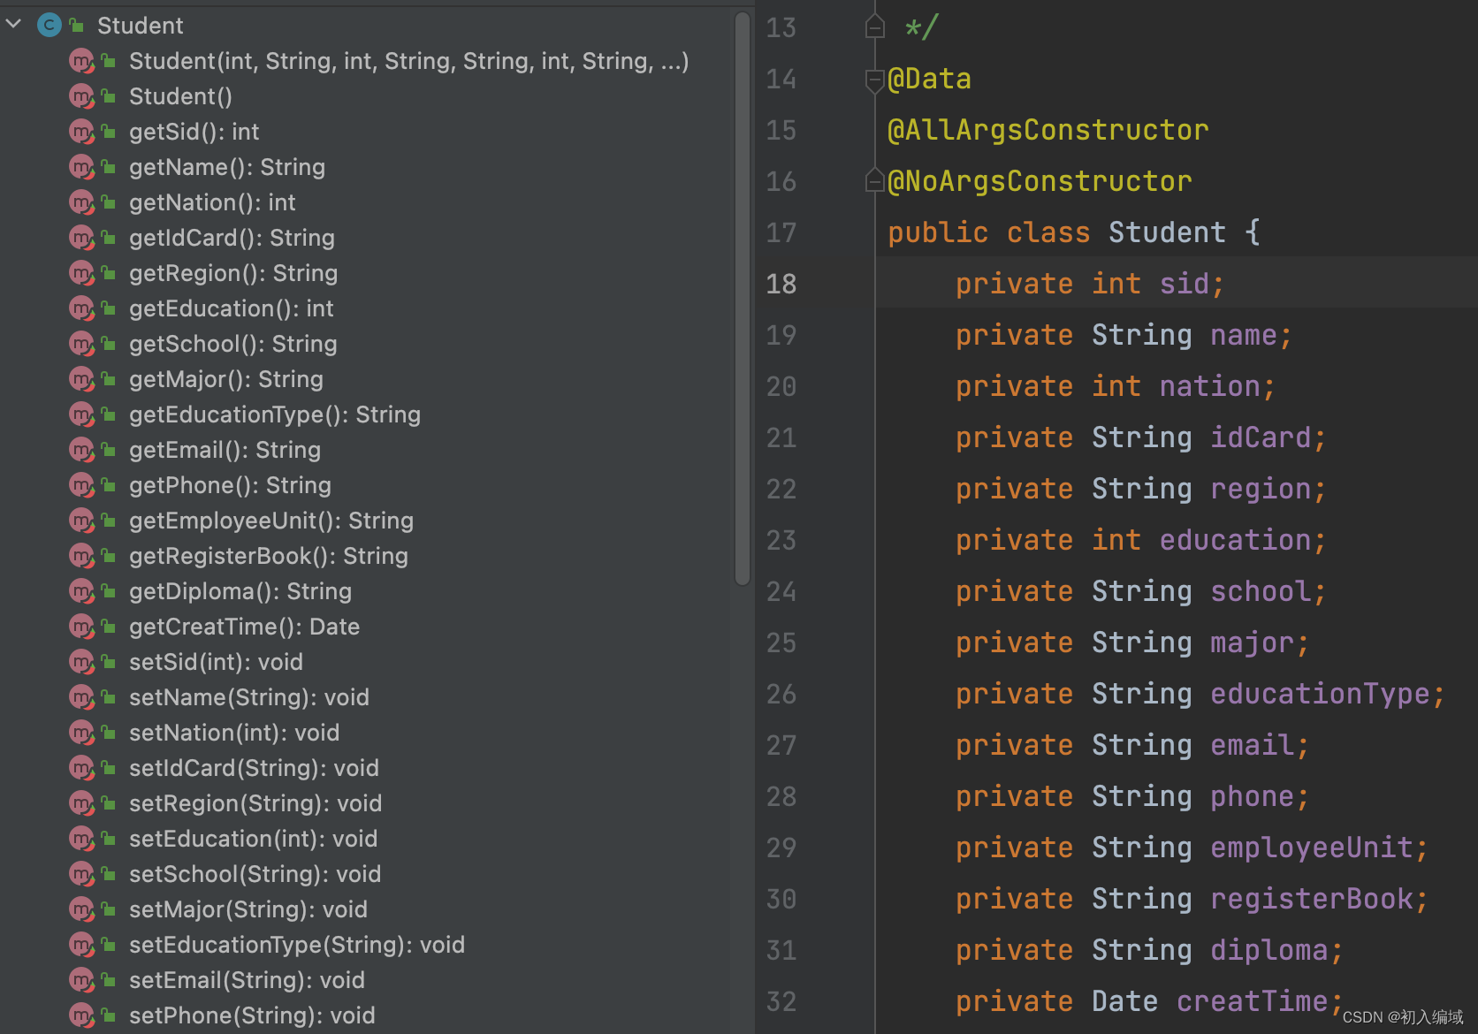
Task: Click method icon beside getSid()
Action: point(81,132)
